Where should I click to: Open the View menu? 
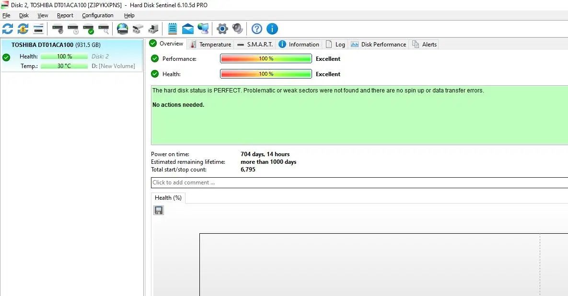tap(43, 15)
